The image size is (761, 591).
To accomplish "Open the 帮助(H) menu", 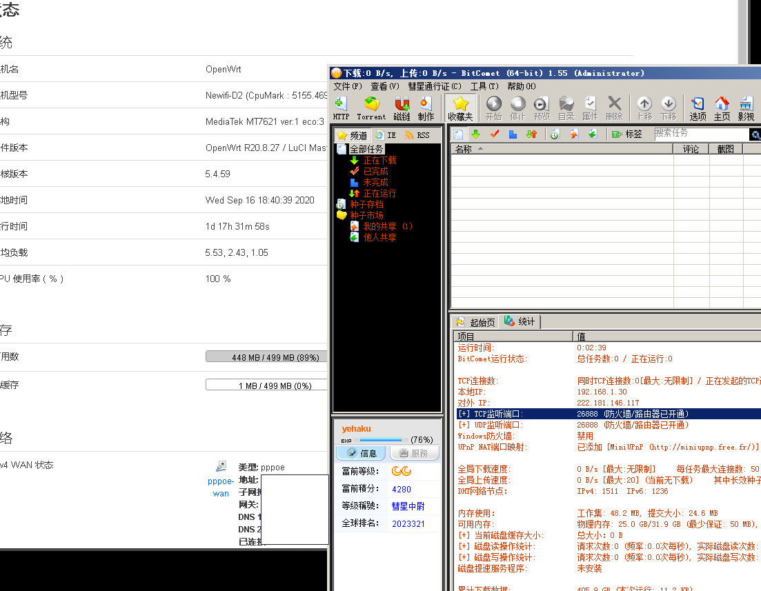I will click(521, 86).
